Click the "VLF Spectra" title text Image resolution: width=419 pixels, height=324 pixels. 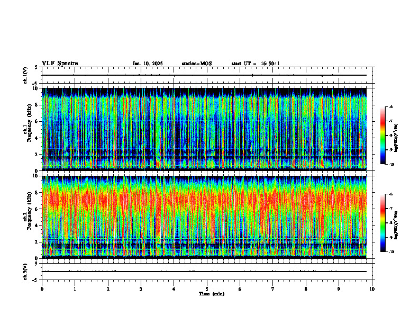click(x=60, y=64)
